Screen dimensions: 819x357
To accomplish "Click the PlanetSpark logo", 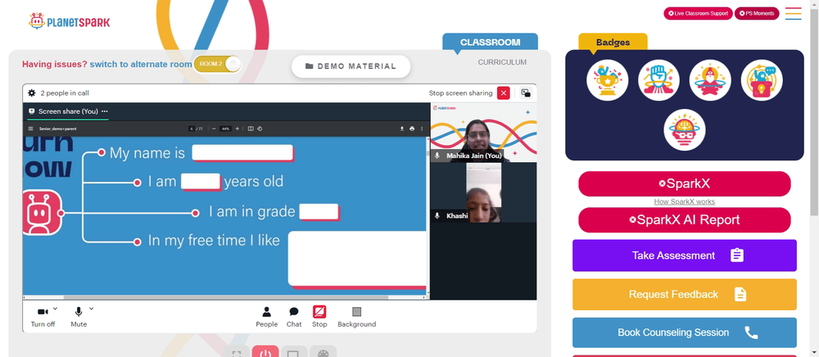I will (69, 22).
